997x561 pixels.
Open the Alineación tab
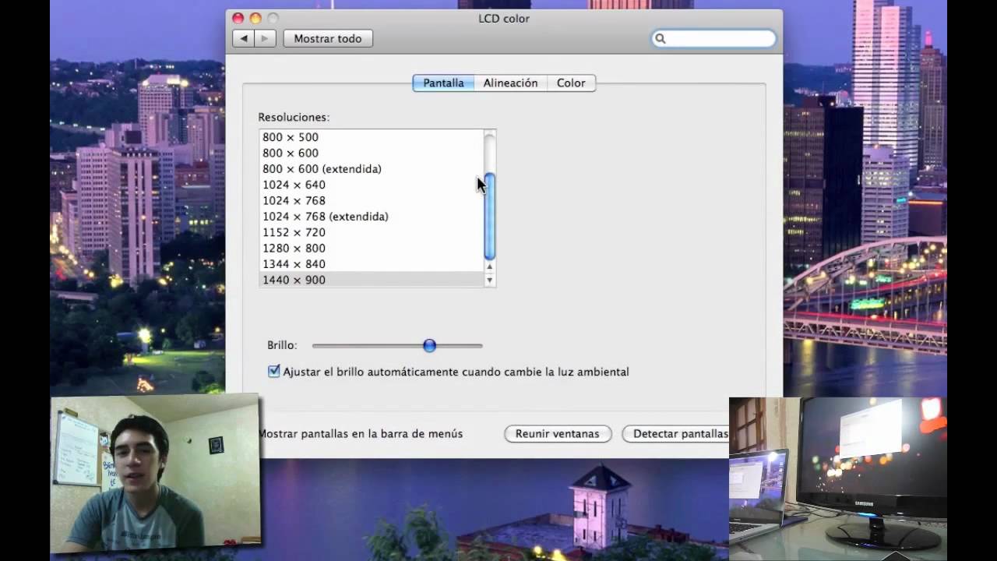click(510, 83)
